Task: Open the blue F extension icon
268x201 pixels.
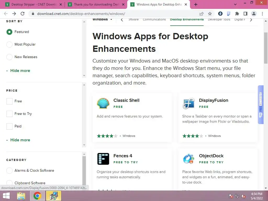Action: click(x=228, y=14)
